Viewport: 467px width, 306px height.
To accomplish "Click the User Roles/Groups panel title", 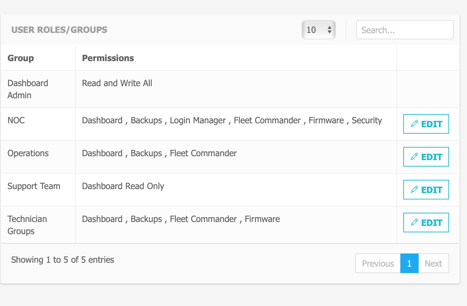I will (59, 30).
